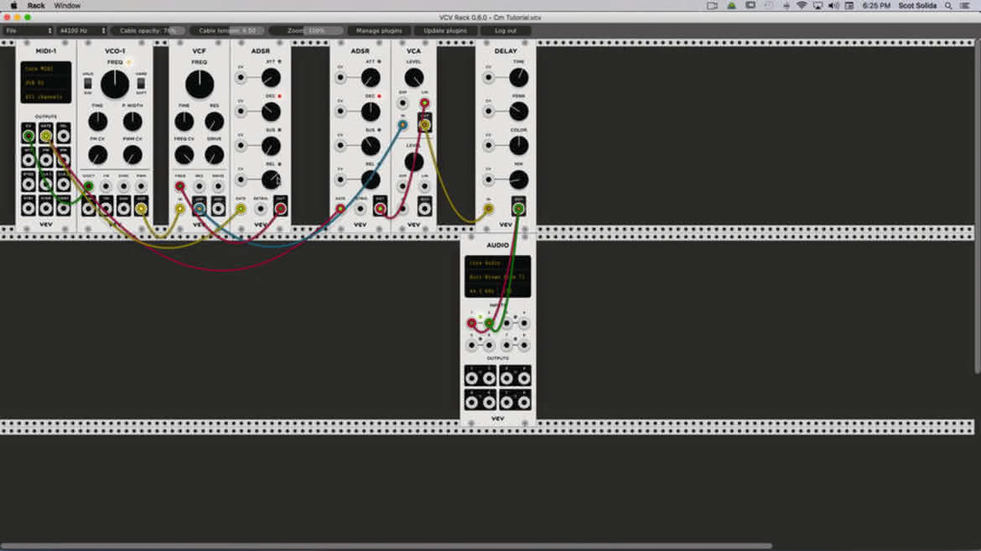Click the lower VCA OUT jack
Image resolution: width=981 pixels, height=551 pixels.
[425, 209]
